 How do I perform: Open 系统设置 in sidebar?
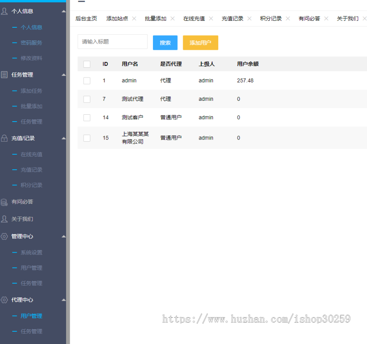point(31,253)
